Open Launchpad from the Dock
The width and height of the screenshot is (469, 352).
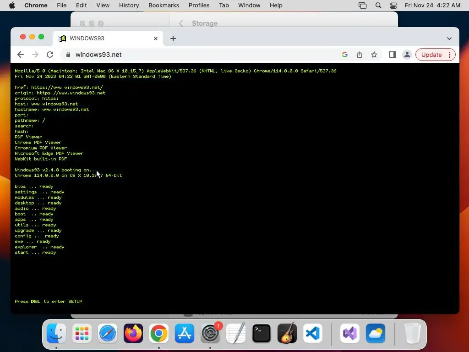pos(82,333)
